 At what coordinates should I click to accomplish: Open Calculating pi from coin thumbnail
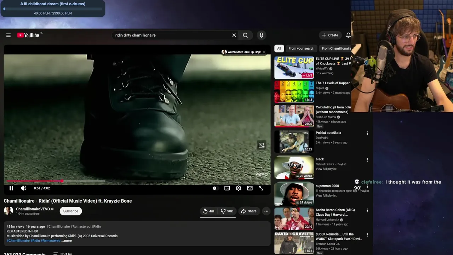294,116
